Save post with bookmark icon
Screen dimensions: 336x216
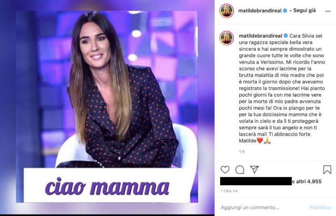point(327,170)
